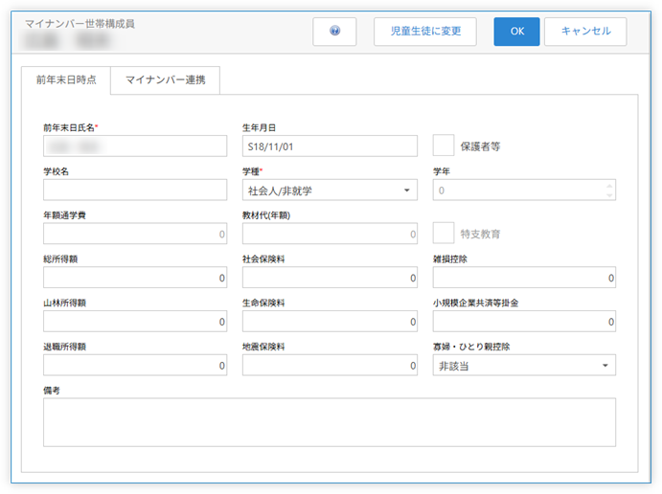This screenshot has height=494, width=662.
Task: Click the 地震保険料 input field
Action: (x=330, y=365)
